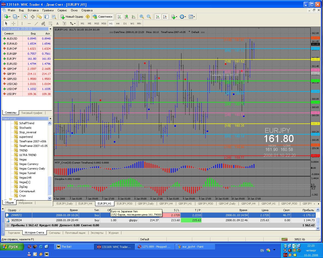Select the Trendline drawing tool

pos(36,23)
